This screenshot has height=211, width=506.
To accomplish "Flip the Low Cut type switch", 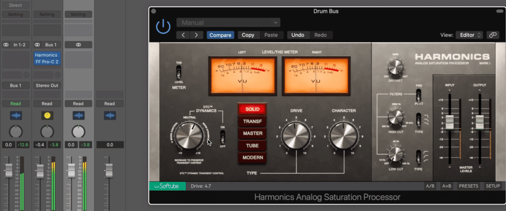I will pos(419,156).
